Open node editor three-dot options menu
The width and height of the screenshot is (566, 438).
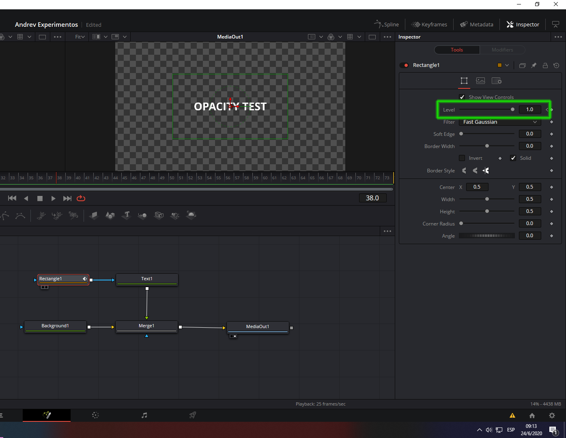click(387, 231)
